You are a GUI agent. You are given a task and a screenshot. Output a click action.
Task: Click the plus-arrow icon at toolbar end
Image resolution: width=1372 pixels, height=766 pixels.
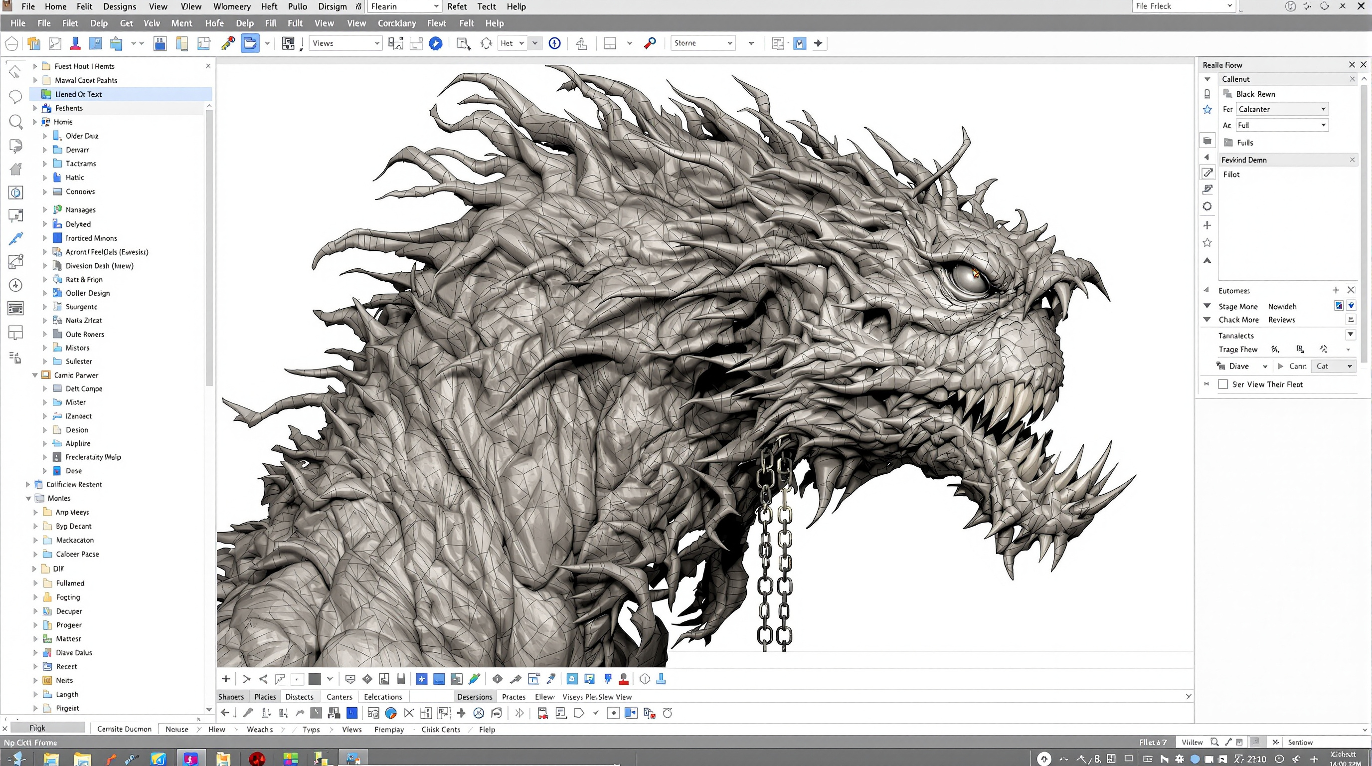819,43
